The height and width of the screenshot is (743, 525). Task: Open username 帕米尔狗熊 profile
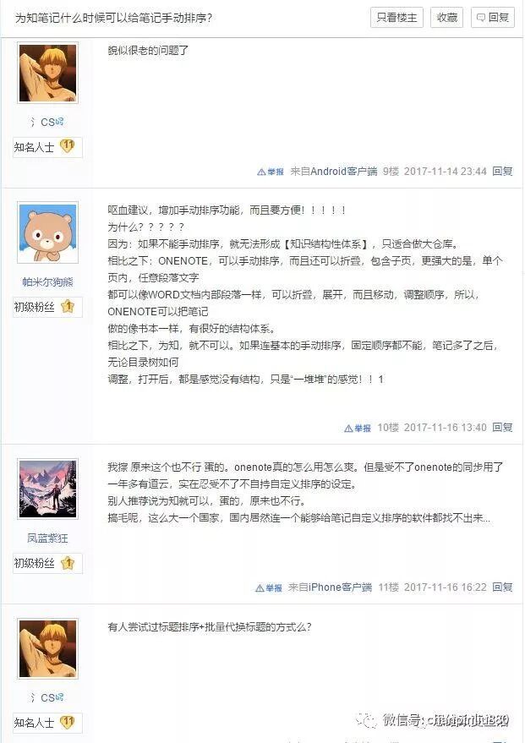pos(47,282)
